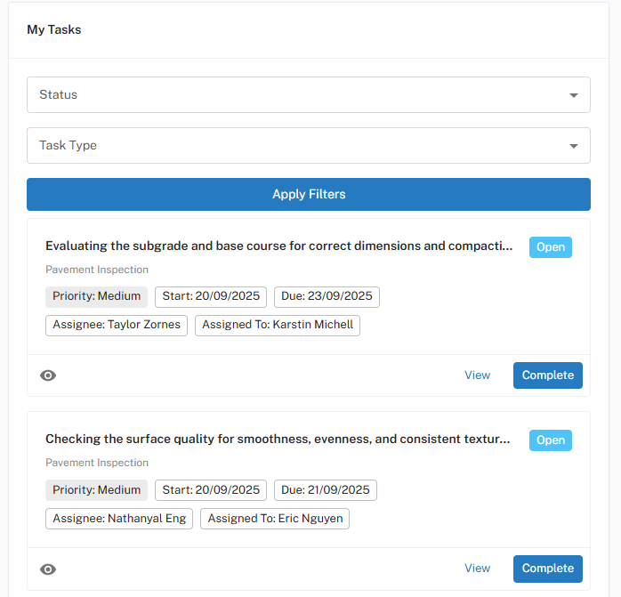Click Open badge on subgrade evaluation task
The image size is (621, 597).
click(x=550, y=247)
